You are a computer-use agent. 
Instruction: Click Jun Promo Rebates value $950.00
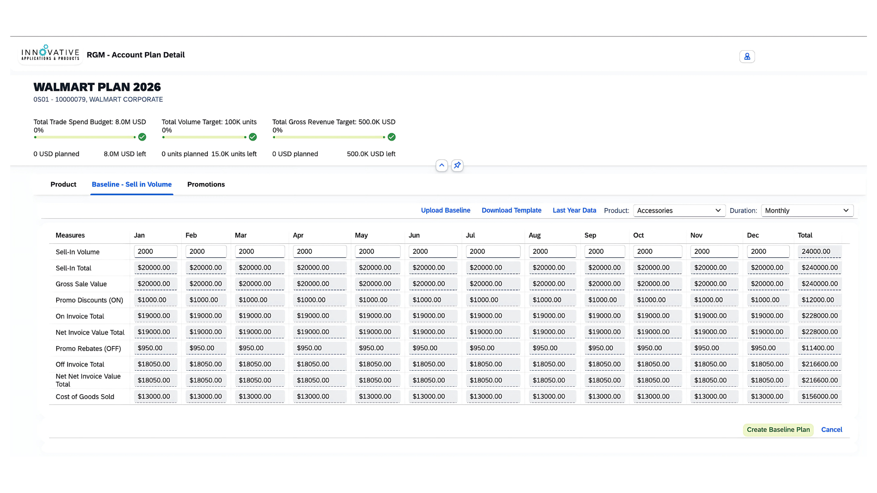point(433,348)
